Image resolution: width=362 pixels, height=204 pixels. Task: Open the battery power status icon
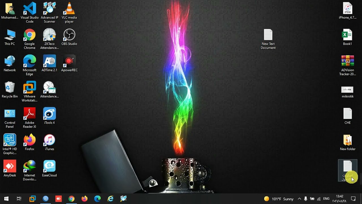[312, 199]
